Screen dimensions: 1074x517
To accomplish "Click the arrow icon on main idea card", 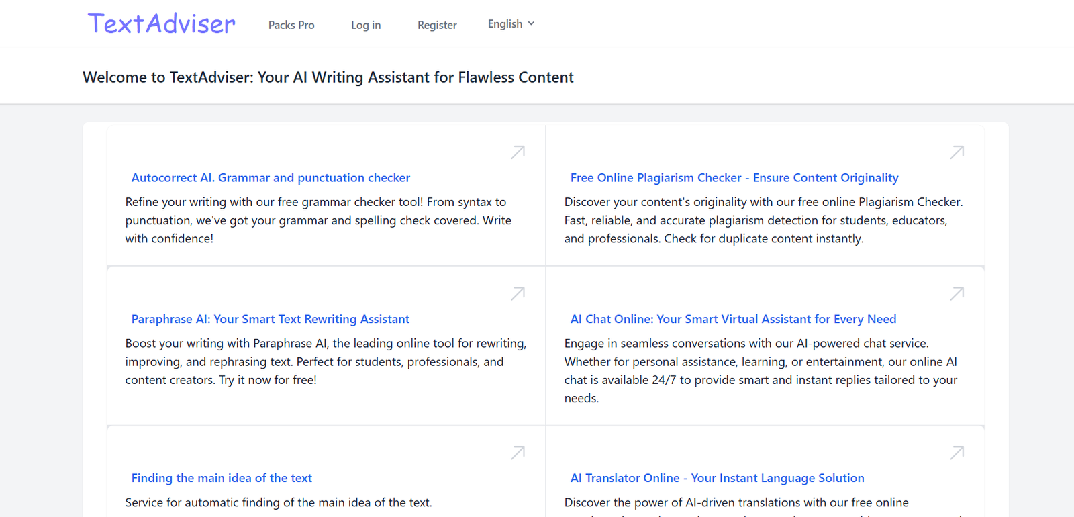I will click(x=518, y=453).
